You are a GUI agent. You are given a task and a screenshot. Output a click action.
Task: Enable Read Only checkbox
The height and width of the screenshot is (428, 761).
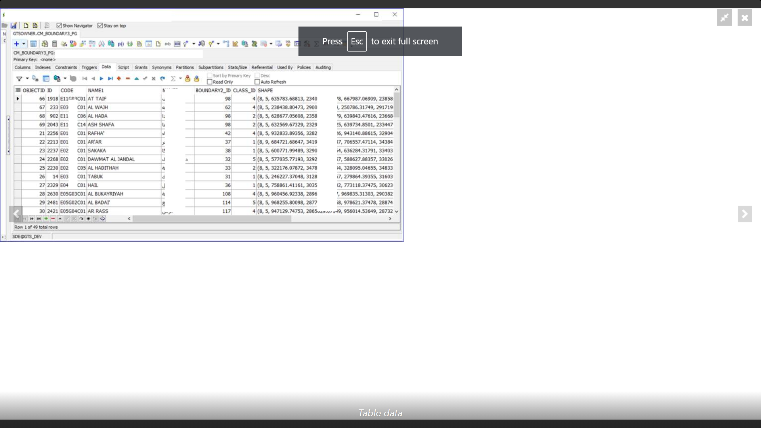pyautogui.click(x=210, y=82)
